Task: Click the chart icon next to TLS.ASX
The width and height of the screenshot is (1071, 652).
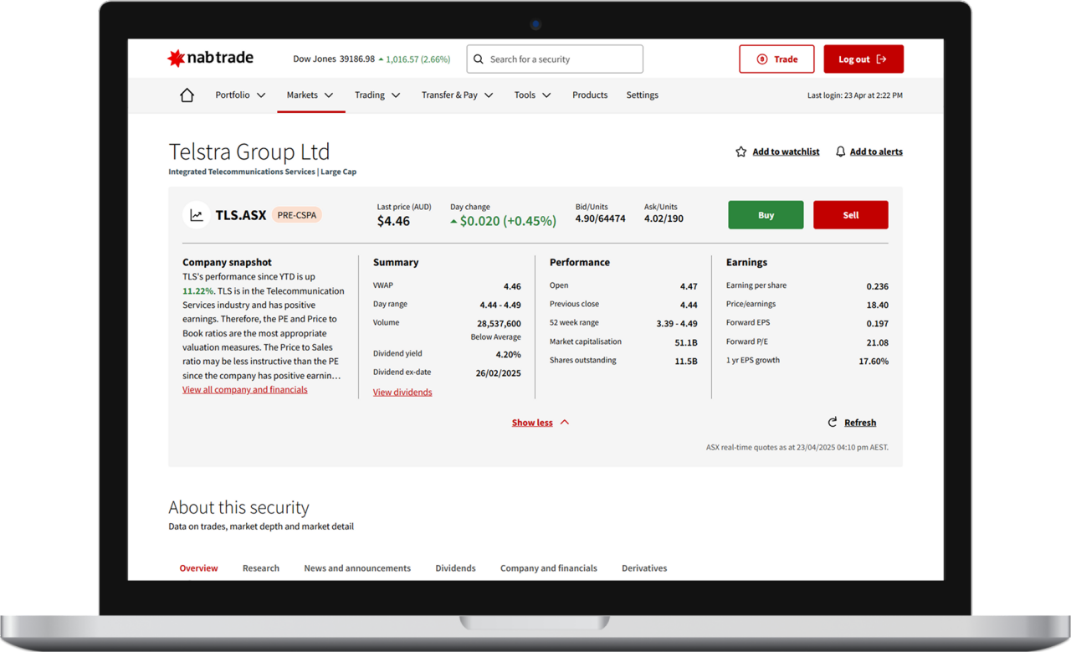Action: [x=197, y=215]
